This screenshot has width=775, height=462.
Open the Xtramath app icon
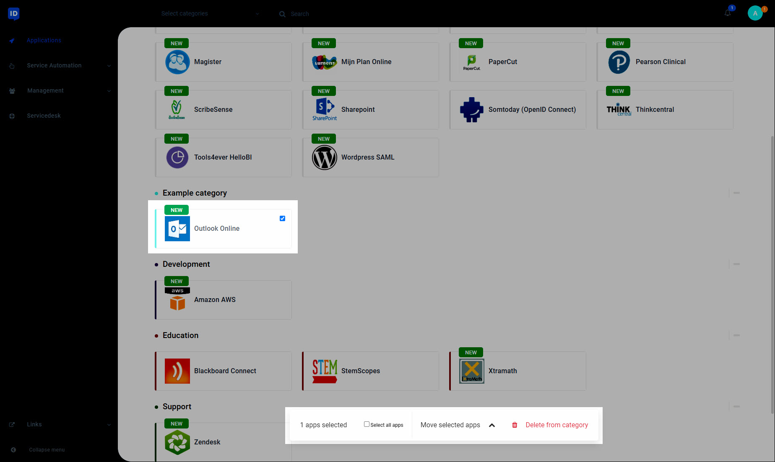coord(472,371)
